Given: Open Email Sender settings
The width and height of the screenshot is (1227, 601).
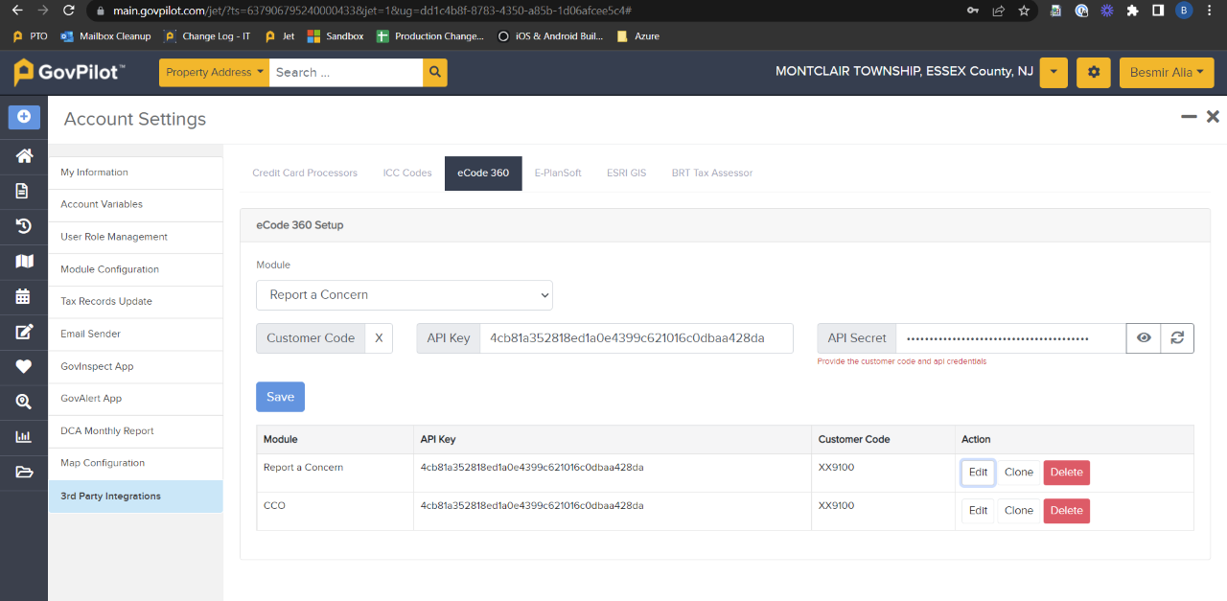Looking at the screenshot, I should click(135, 334).
